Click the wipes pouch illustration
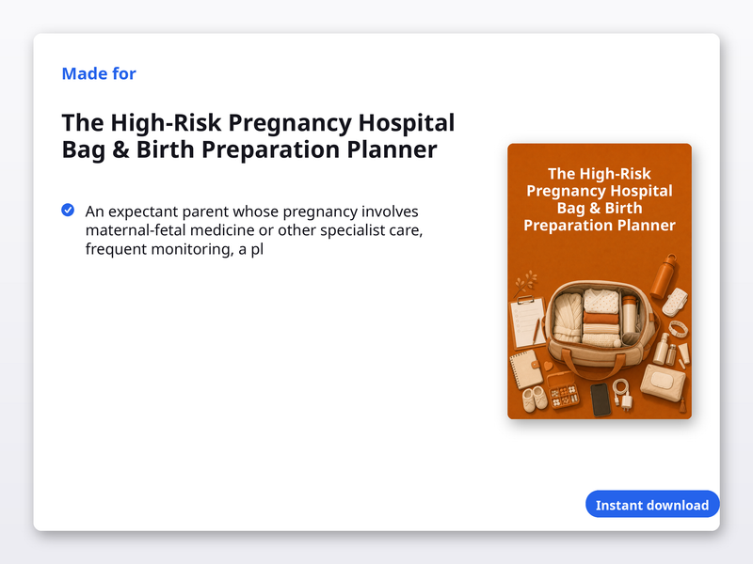 (x=664, y=383)
